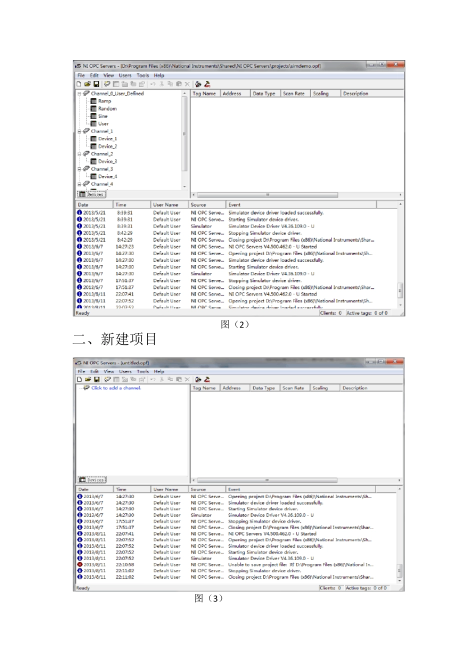The height and width of the screenshot is (672, 475).
Task: Click Delete X icon in simdemo window toolbar
Action: point(187,84)
